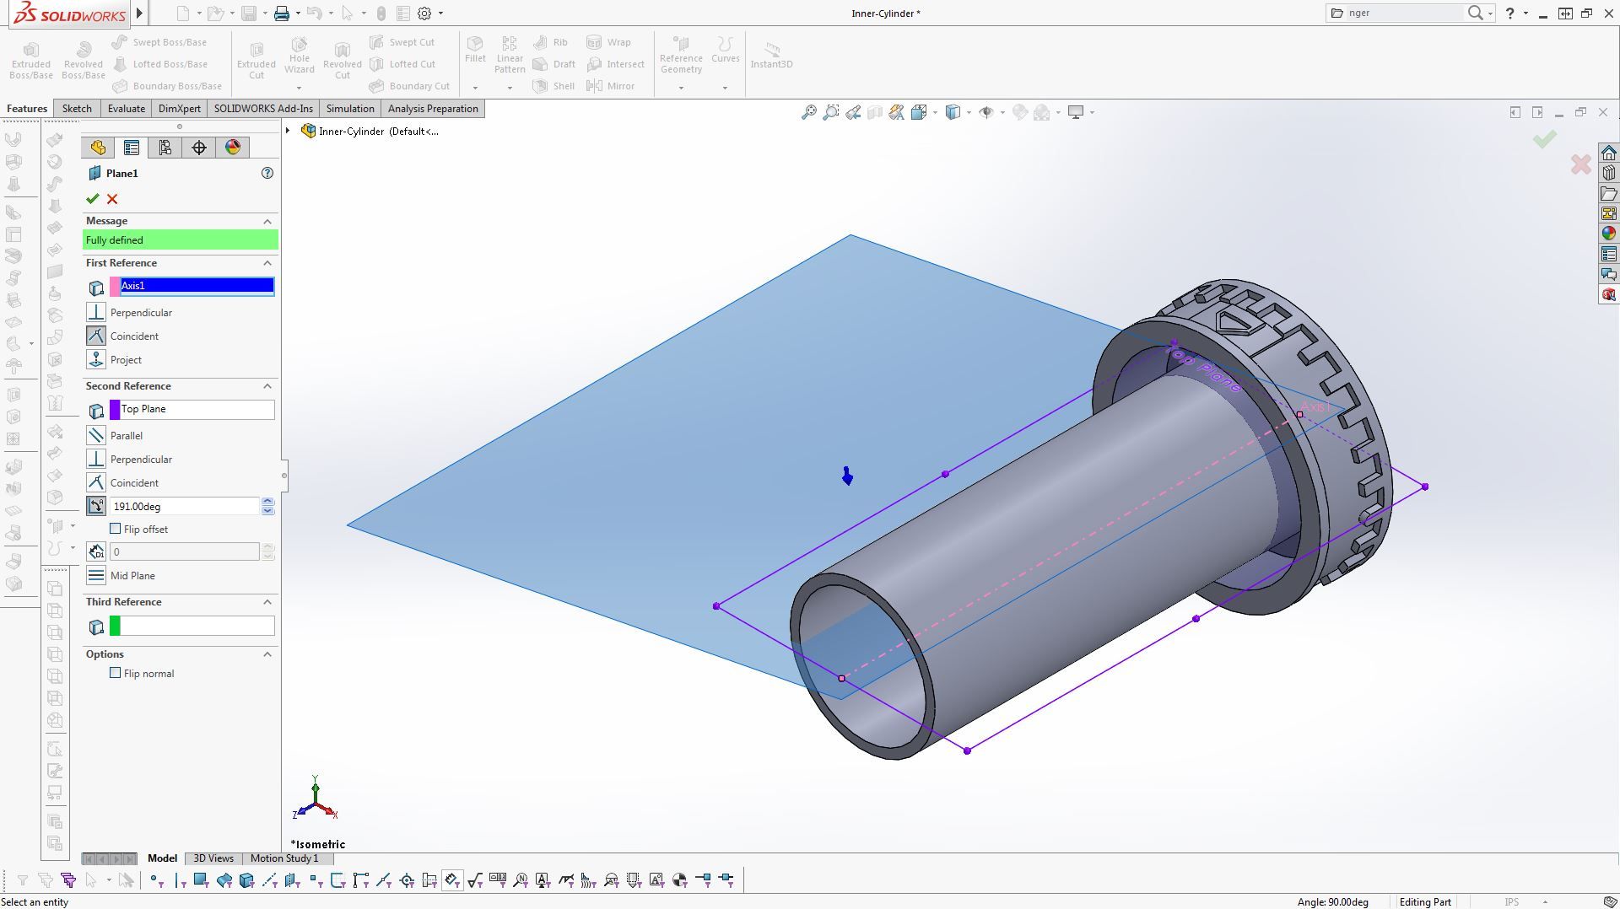Enable the Flip offset checkbox
The width and height of the screenshot is (1620, 909).
pos(116,529)
